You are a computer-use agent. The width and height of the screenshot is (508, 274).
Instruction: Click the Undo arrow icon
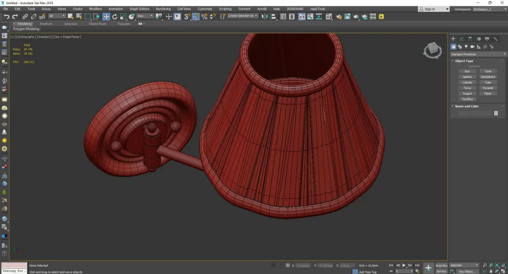click(7, 17)
